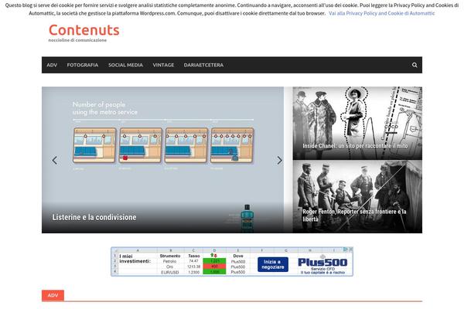Click the Plus500 logo in the ad
This screenshot has height=309, width=464.
coord(322,263)
